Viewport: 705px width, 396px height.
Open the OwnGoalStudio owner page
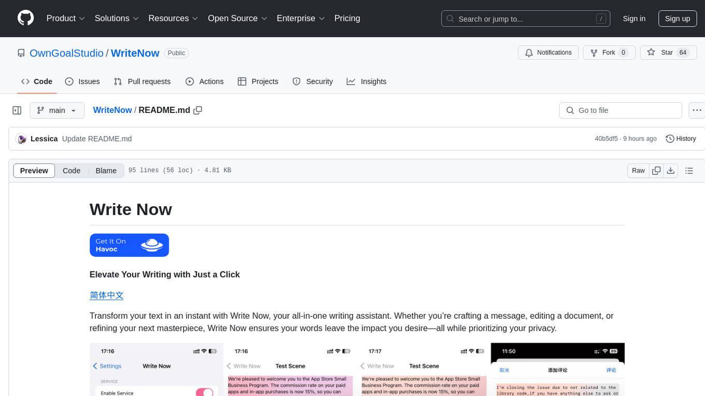(x=66, y=53)
